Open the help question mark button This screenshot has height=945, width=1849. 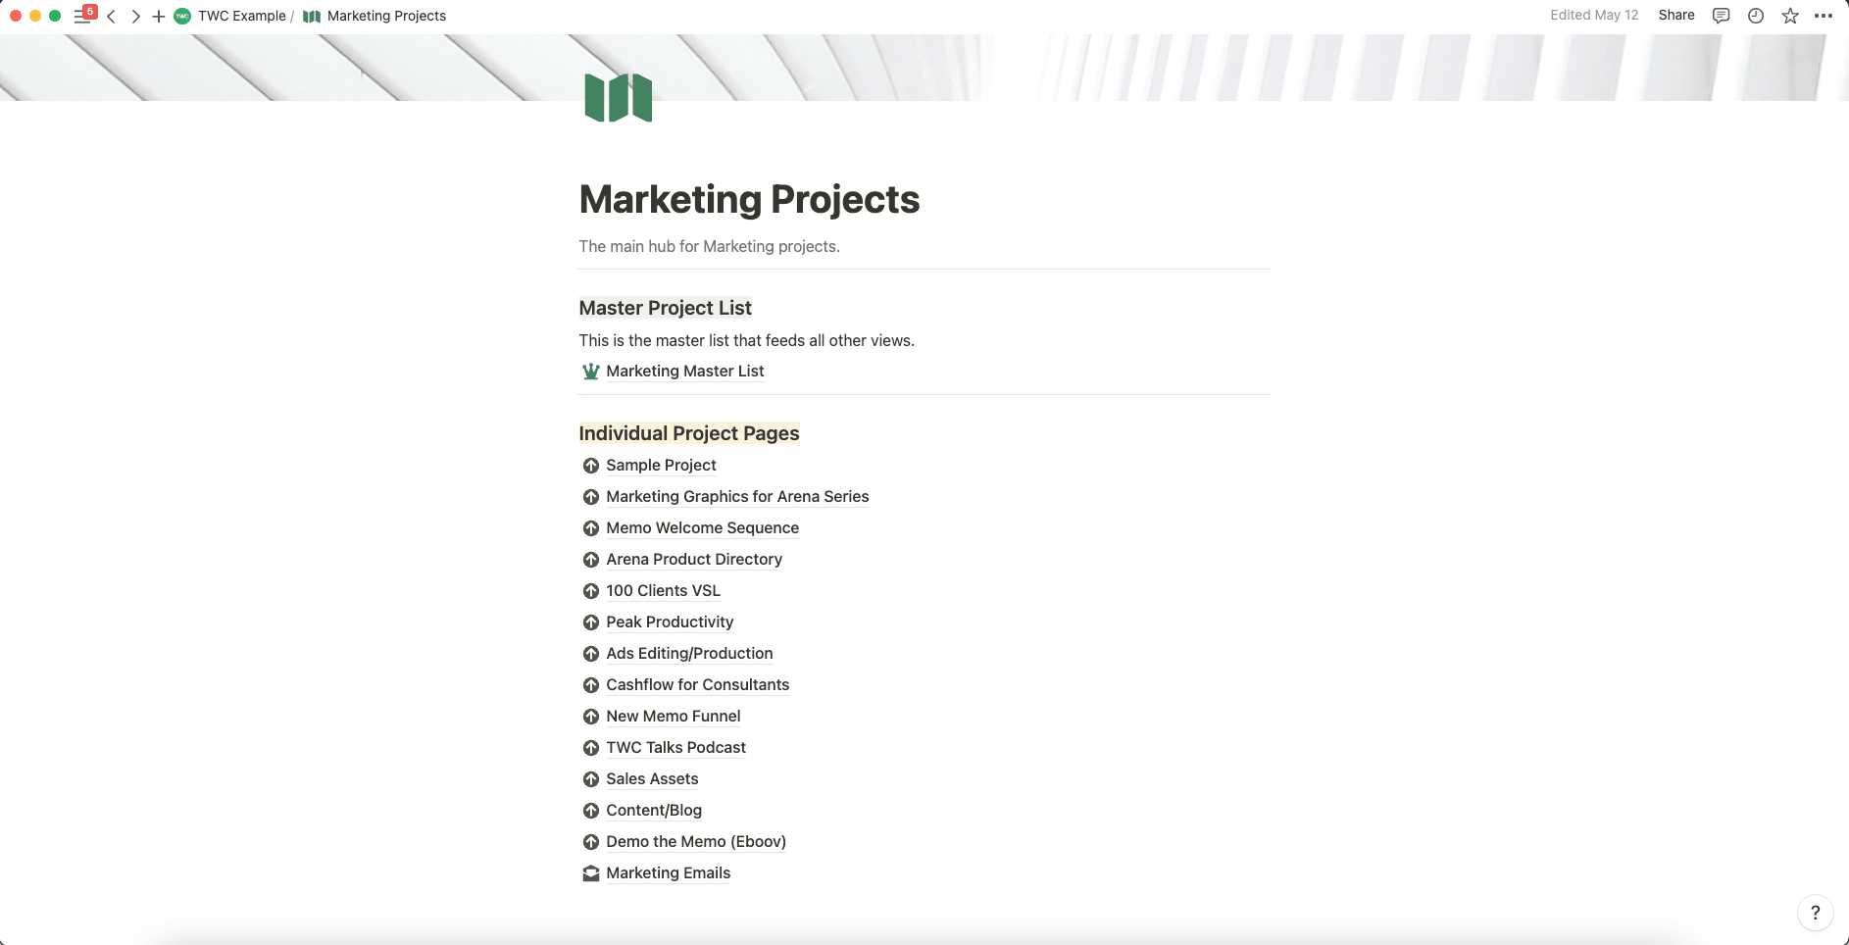coord(1815,913)
